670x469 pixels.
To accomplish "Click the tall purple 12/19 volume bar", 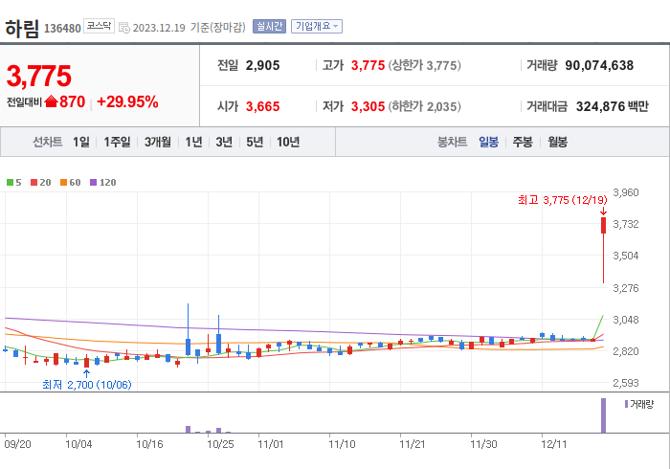I will tap(603, 415).
